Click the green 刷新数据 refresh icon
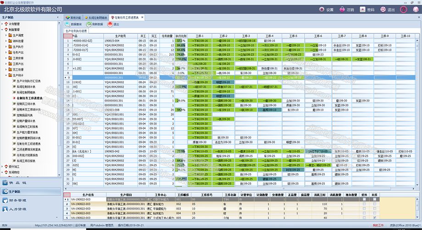The width and height of the screenshot is (422, 230). pos(89,24)
